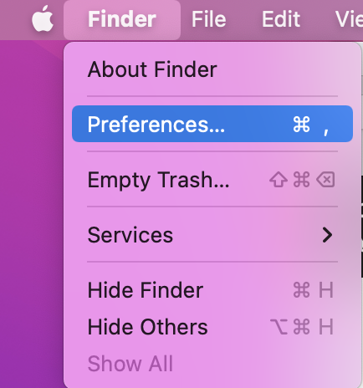Open the Edit menu
The height and width of the screenshot is (388, 363).
coord(281,19)
